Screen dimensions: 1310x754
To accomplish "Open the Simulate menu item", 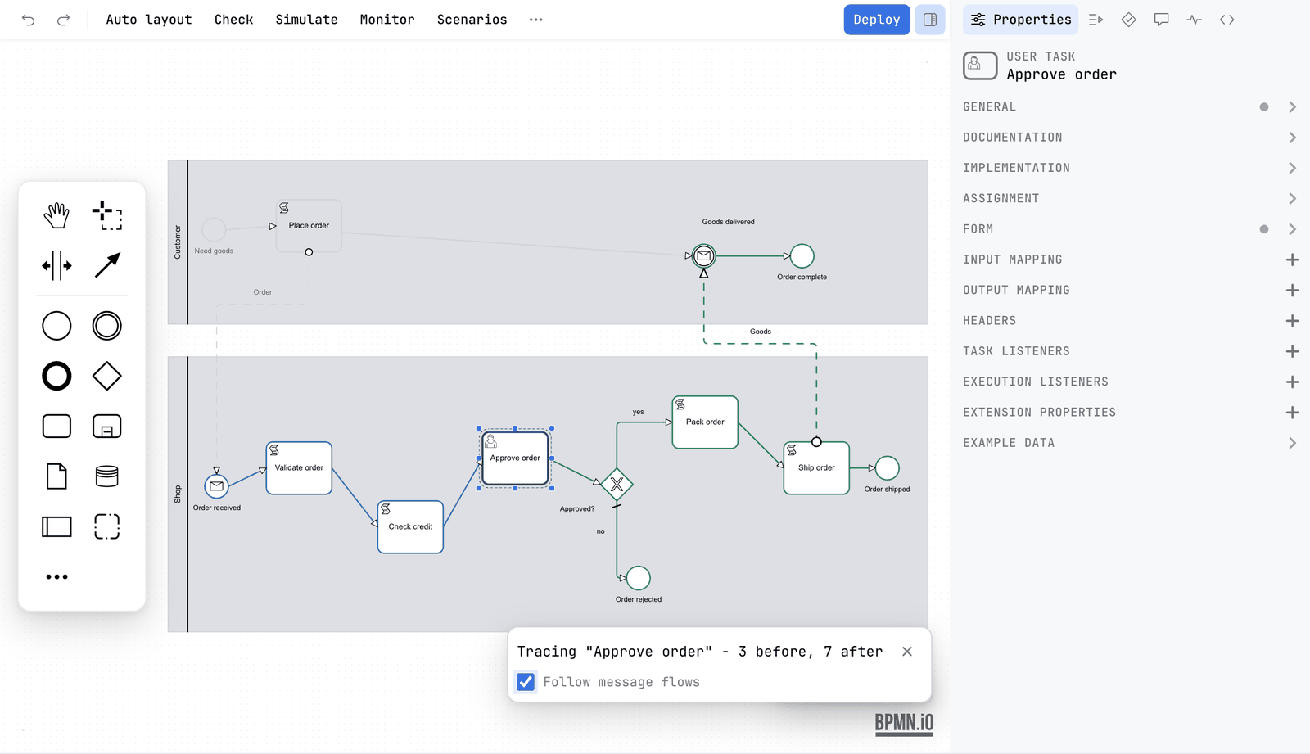I will click(306, 20).
